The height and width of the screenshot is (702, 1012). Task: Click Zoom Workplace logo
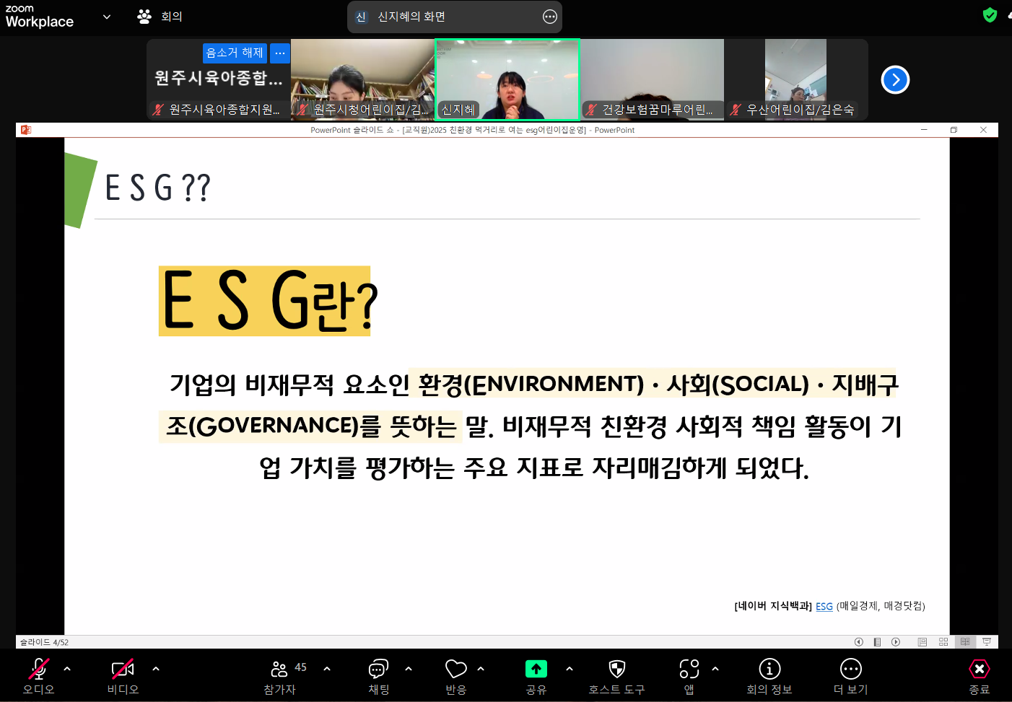click(40, 16)
